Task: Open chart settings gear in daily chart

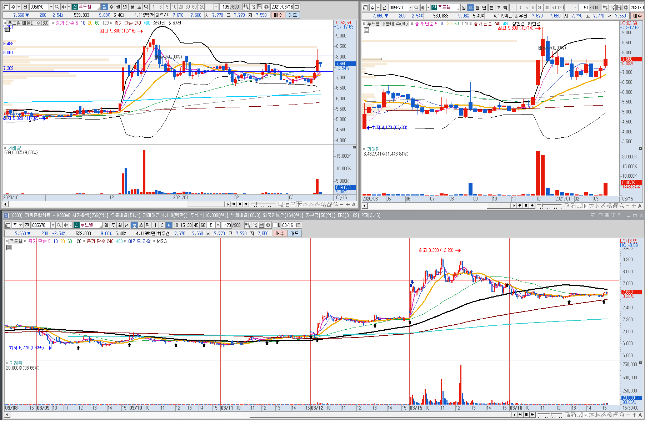Action: point(266,7)
